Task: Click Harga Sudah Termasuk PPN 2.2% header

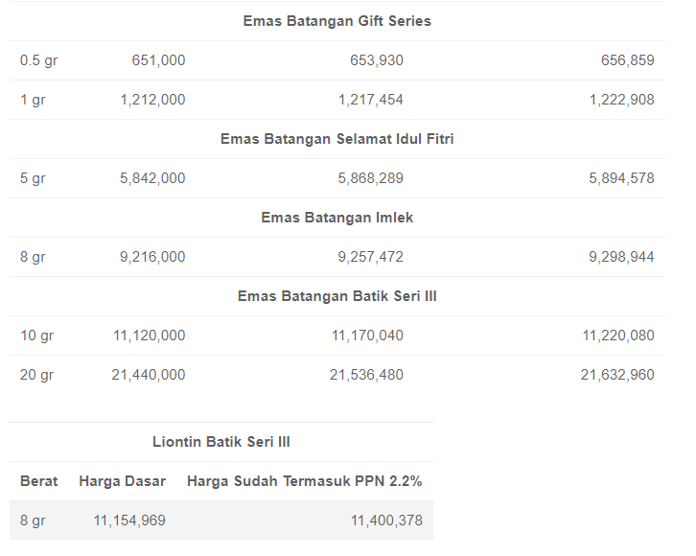Action: coord(305,481)
